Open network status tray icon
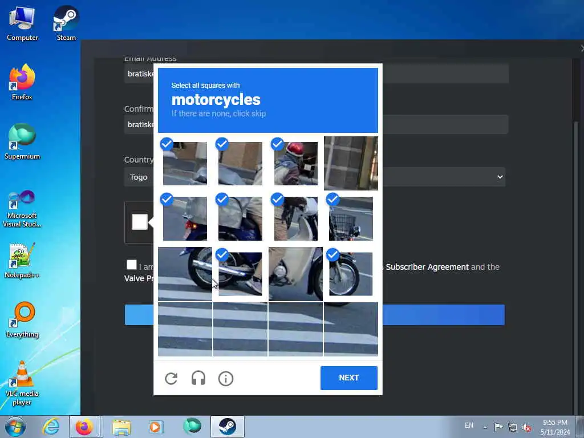Image resolution: width=584 pixels, height=438 pixels. [513, 427]
